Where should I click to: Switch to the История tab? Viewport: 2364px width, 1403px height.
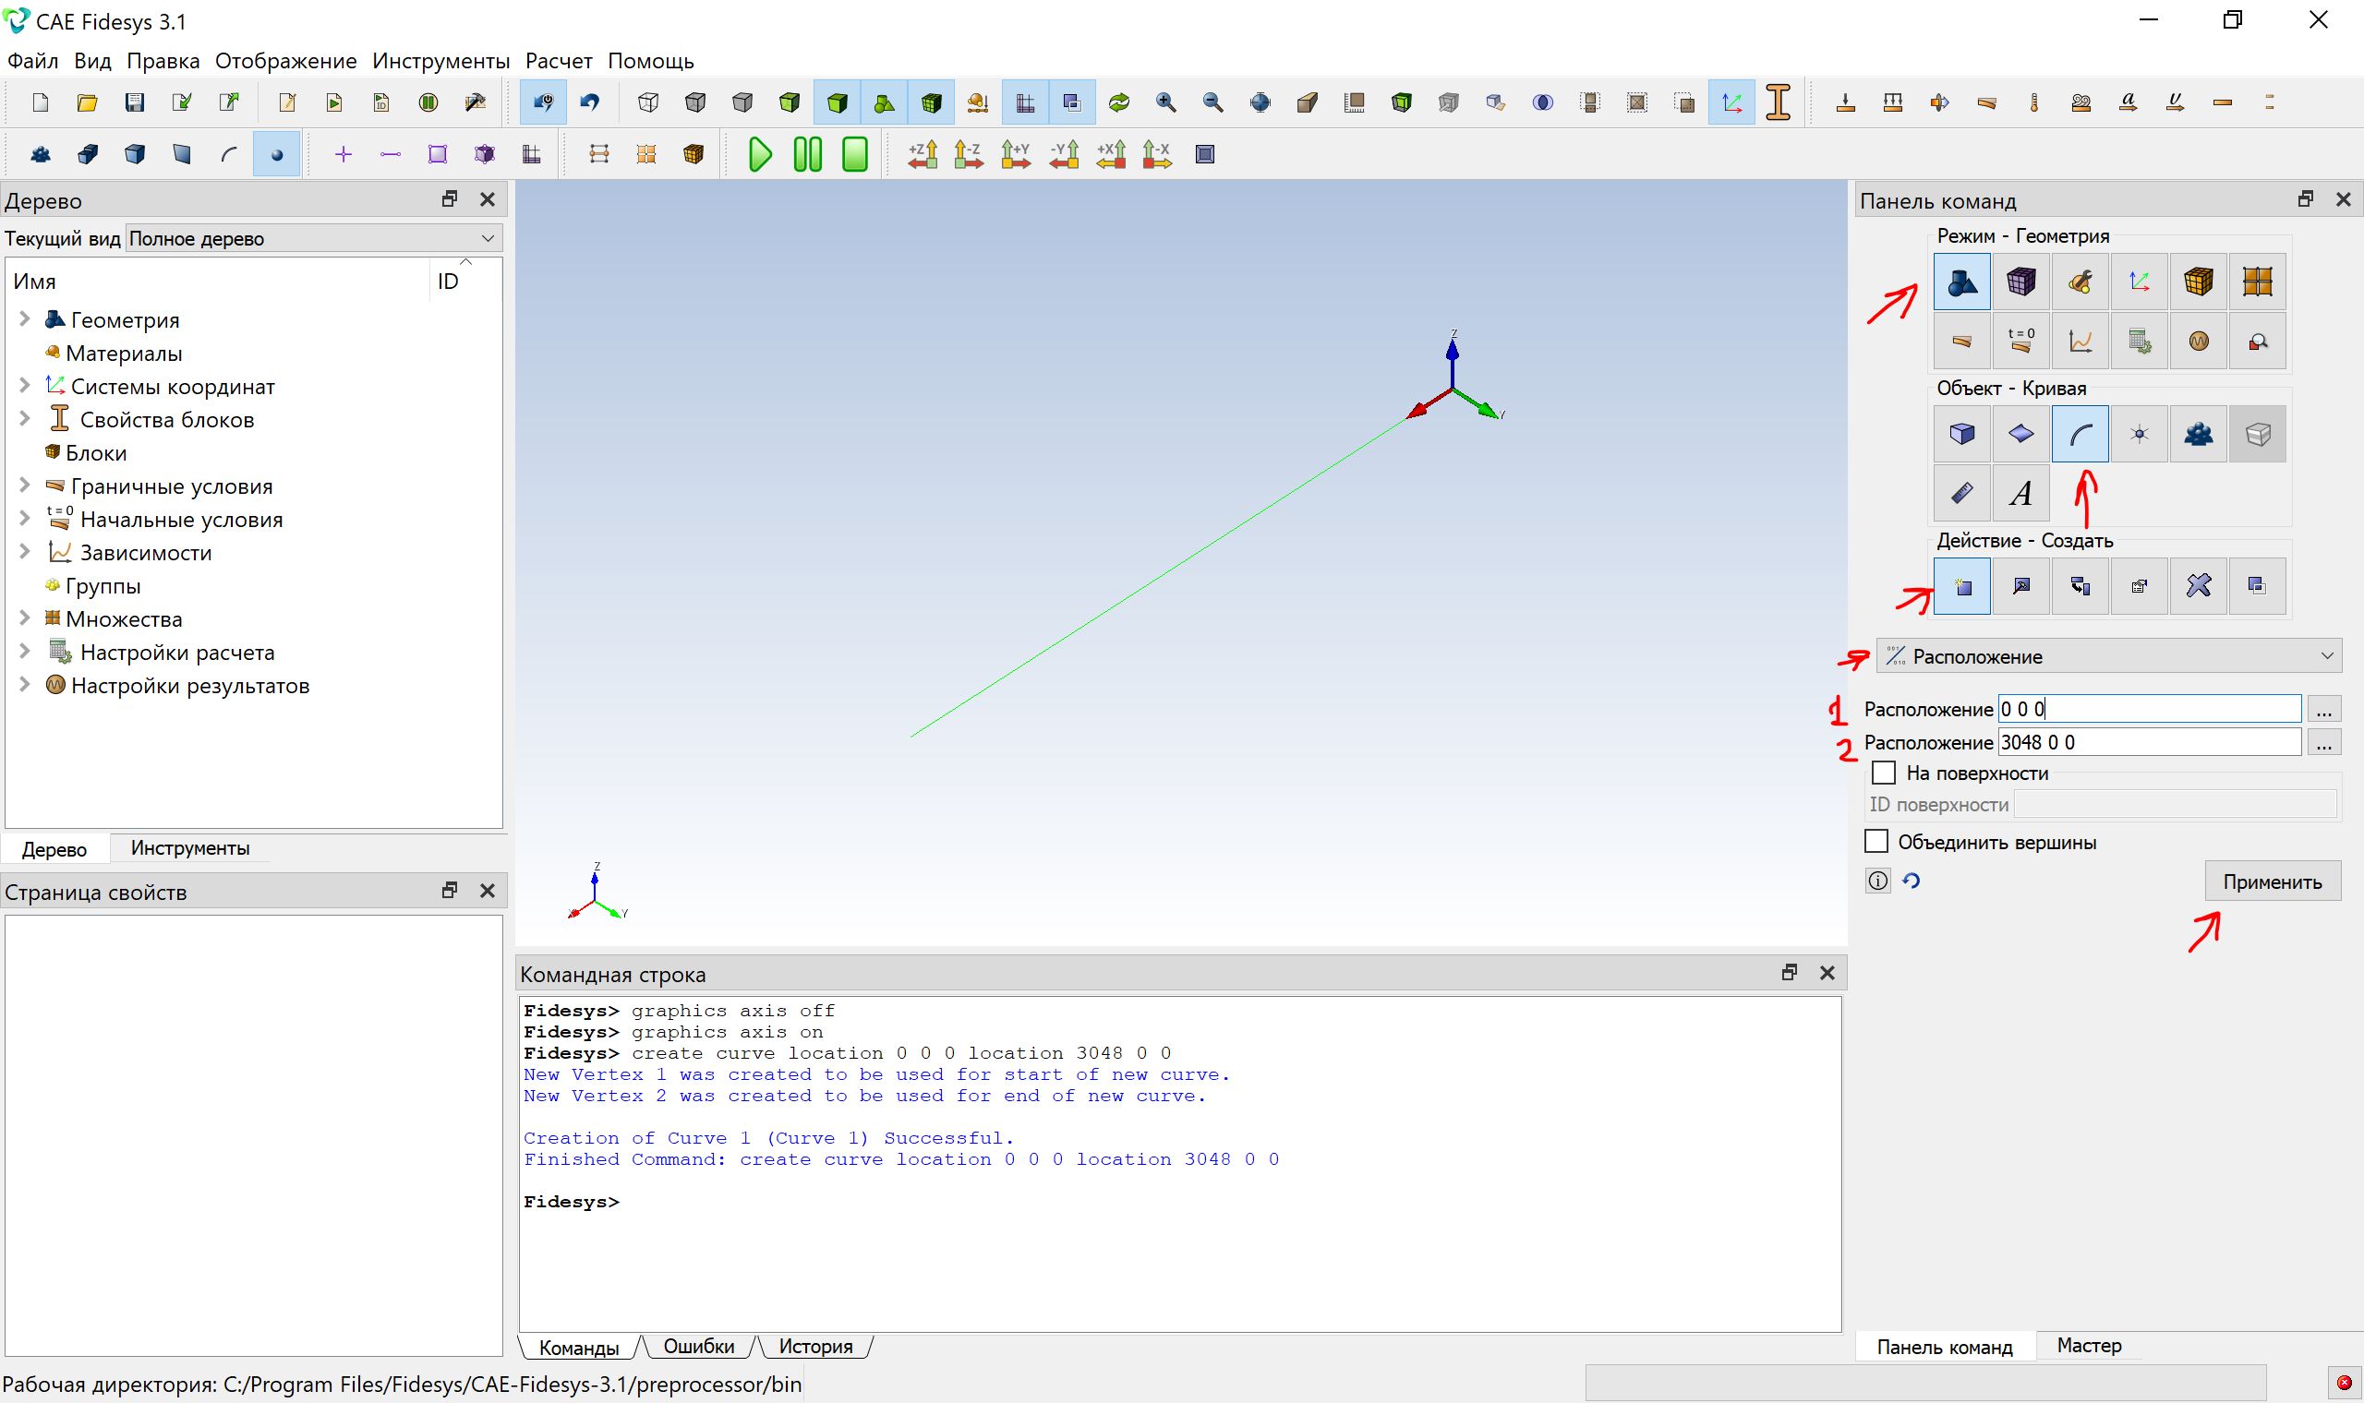pyautogui.click(x=815, y=1347)
